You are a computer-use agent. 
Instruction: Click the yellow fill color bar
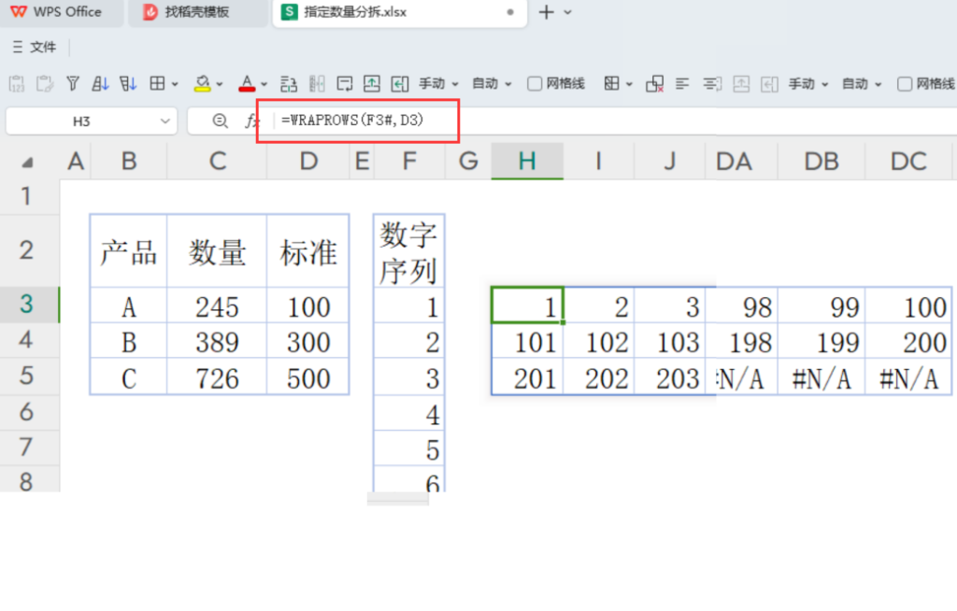click(202, 90)
